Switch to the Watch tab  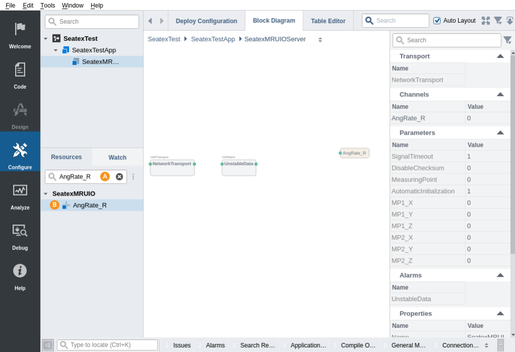pyautogui.click(x=117, y=157)
